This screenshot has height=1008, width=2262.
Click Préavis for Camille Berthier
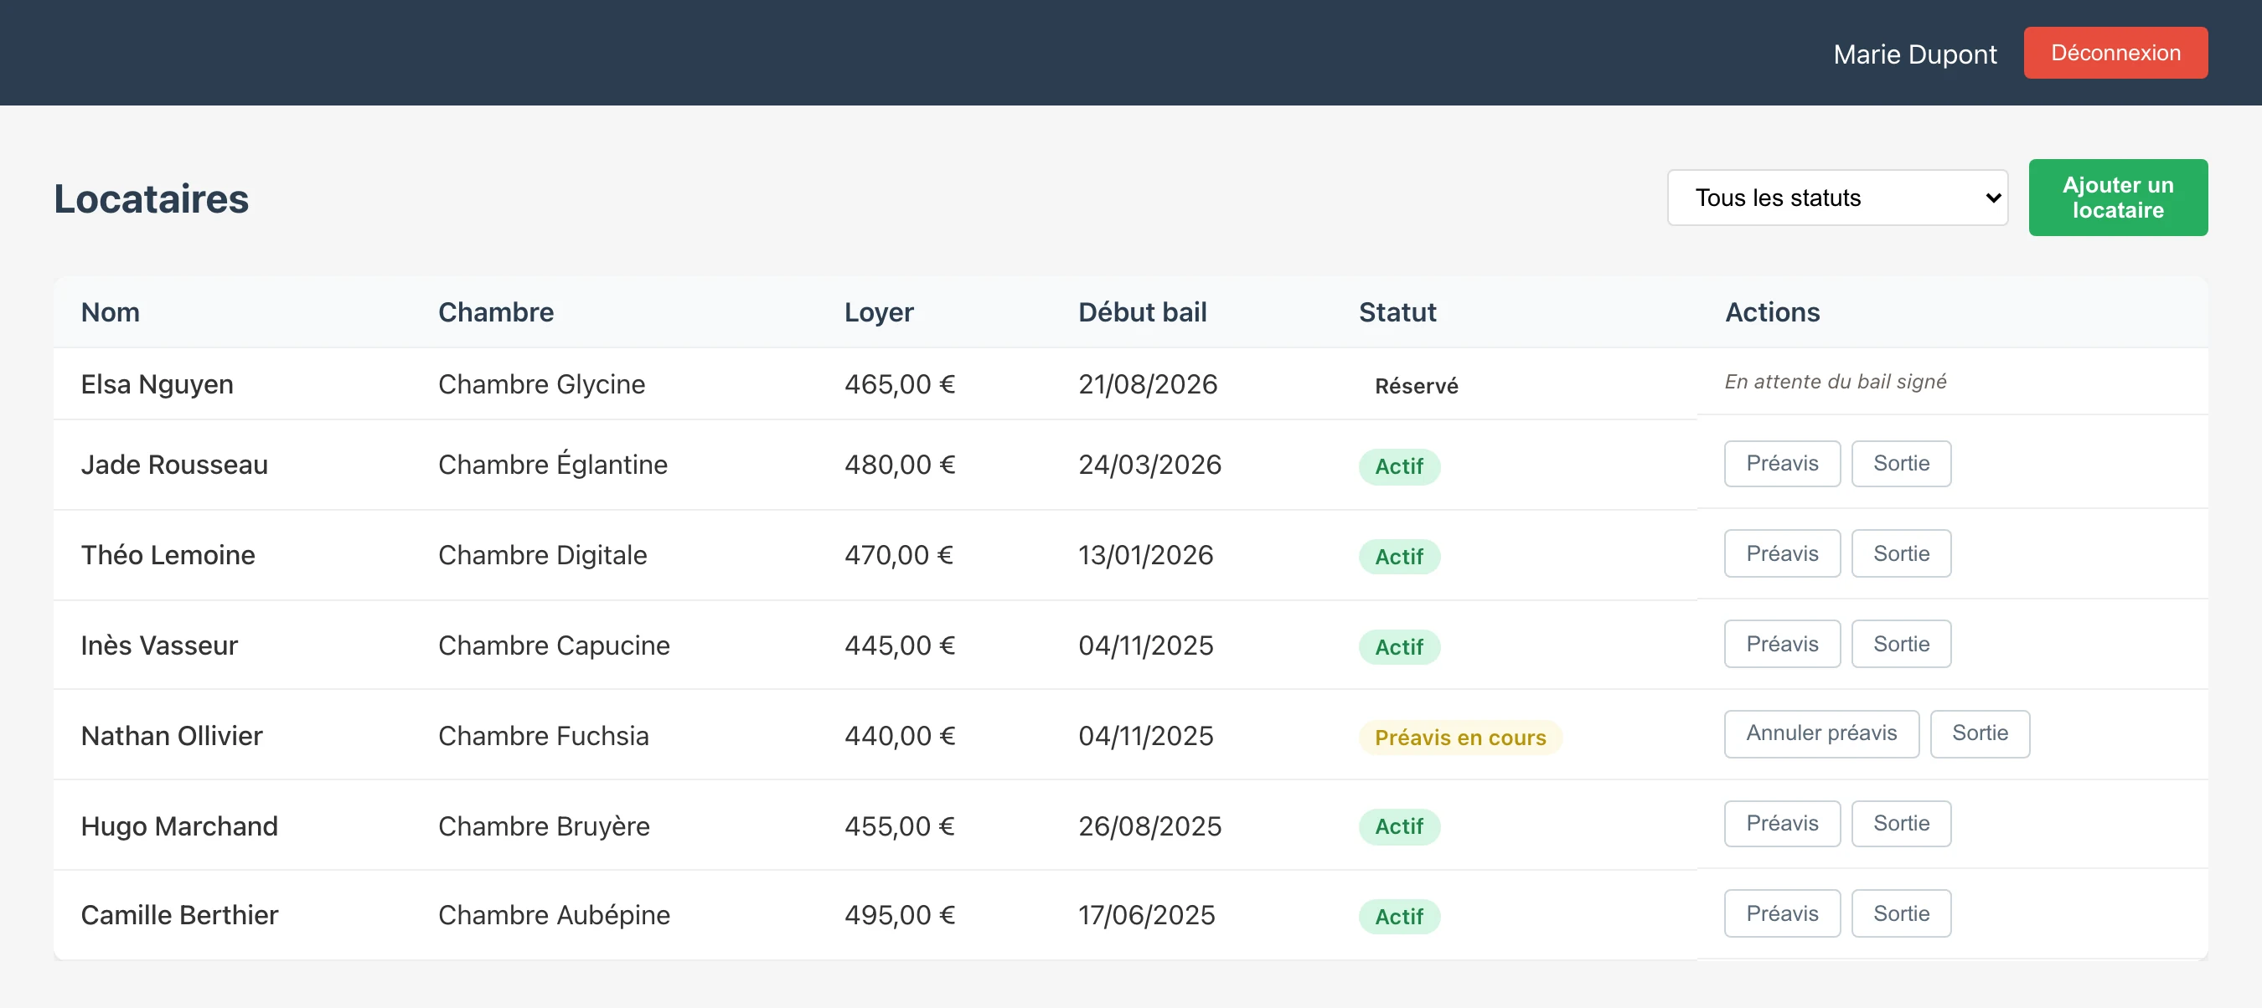coord(1782,913)
